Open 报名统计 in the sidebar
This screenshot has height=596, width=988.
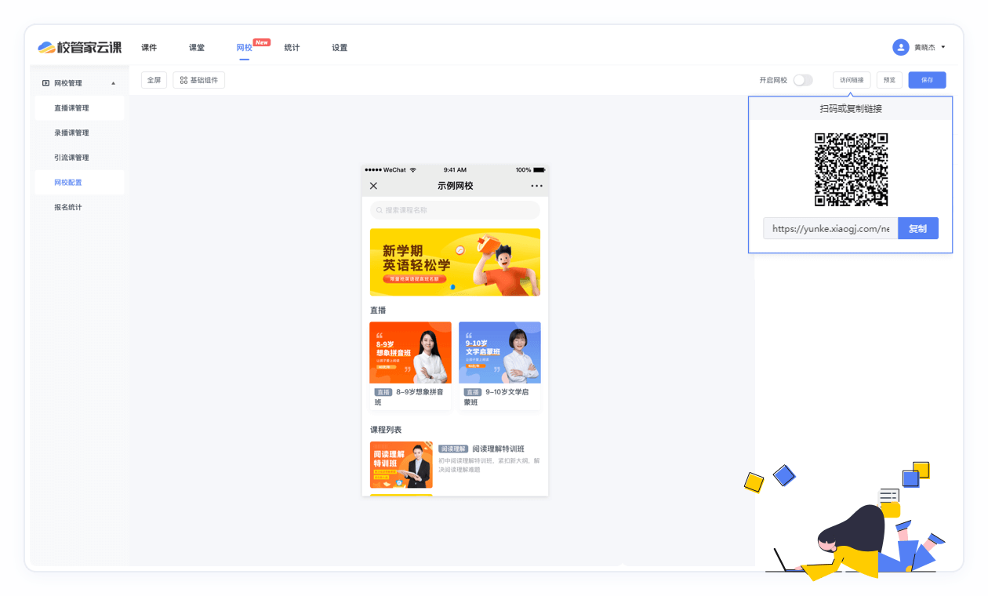79,208
